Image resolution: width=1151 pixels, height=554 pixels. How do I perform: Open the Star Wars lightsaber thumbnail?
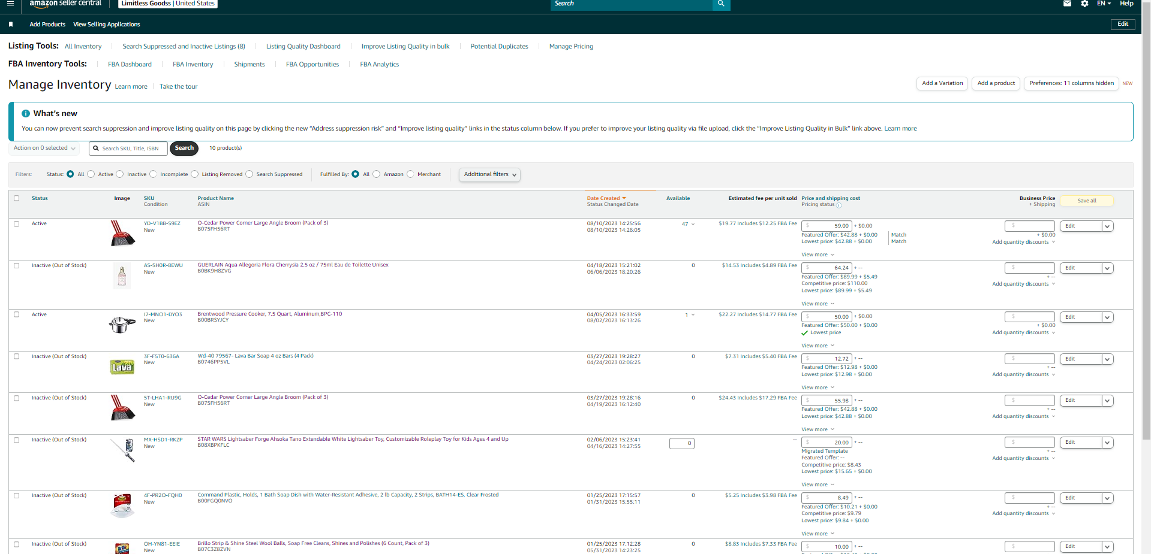pos(122,450)
